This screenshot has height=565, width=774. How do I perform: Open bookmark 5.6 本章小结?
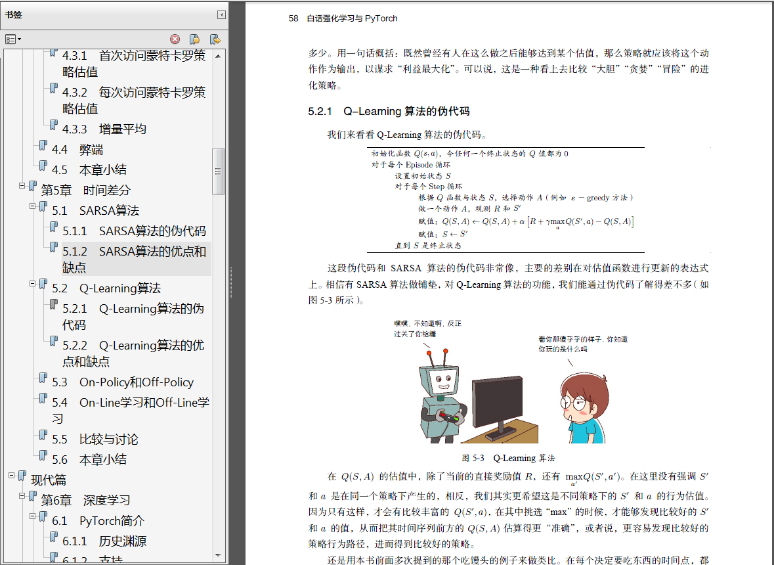[89, 460]
